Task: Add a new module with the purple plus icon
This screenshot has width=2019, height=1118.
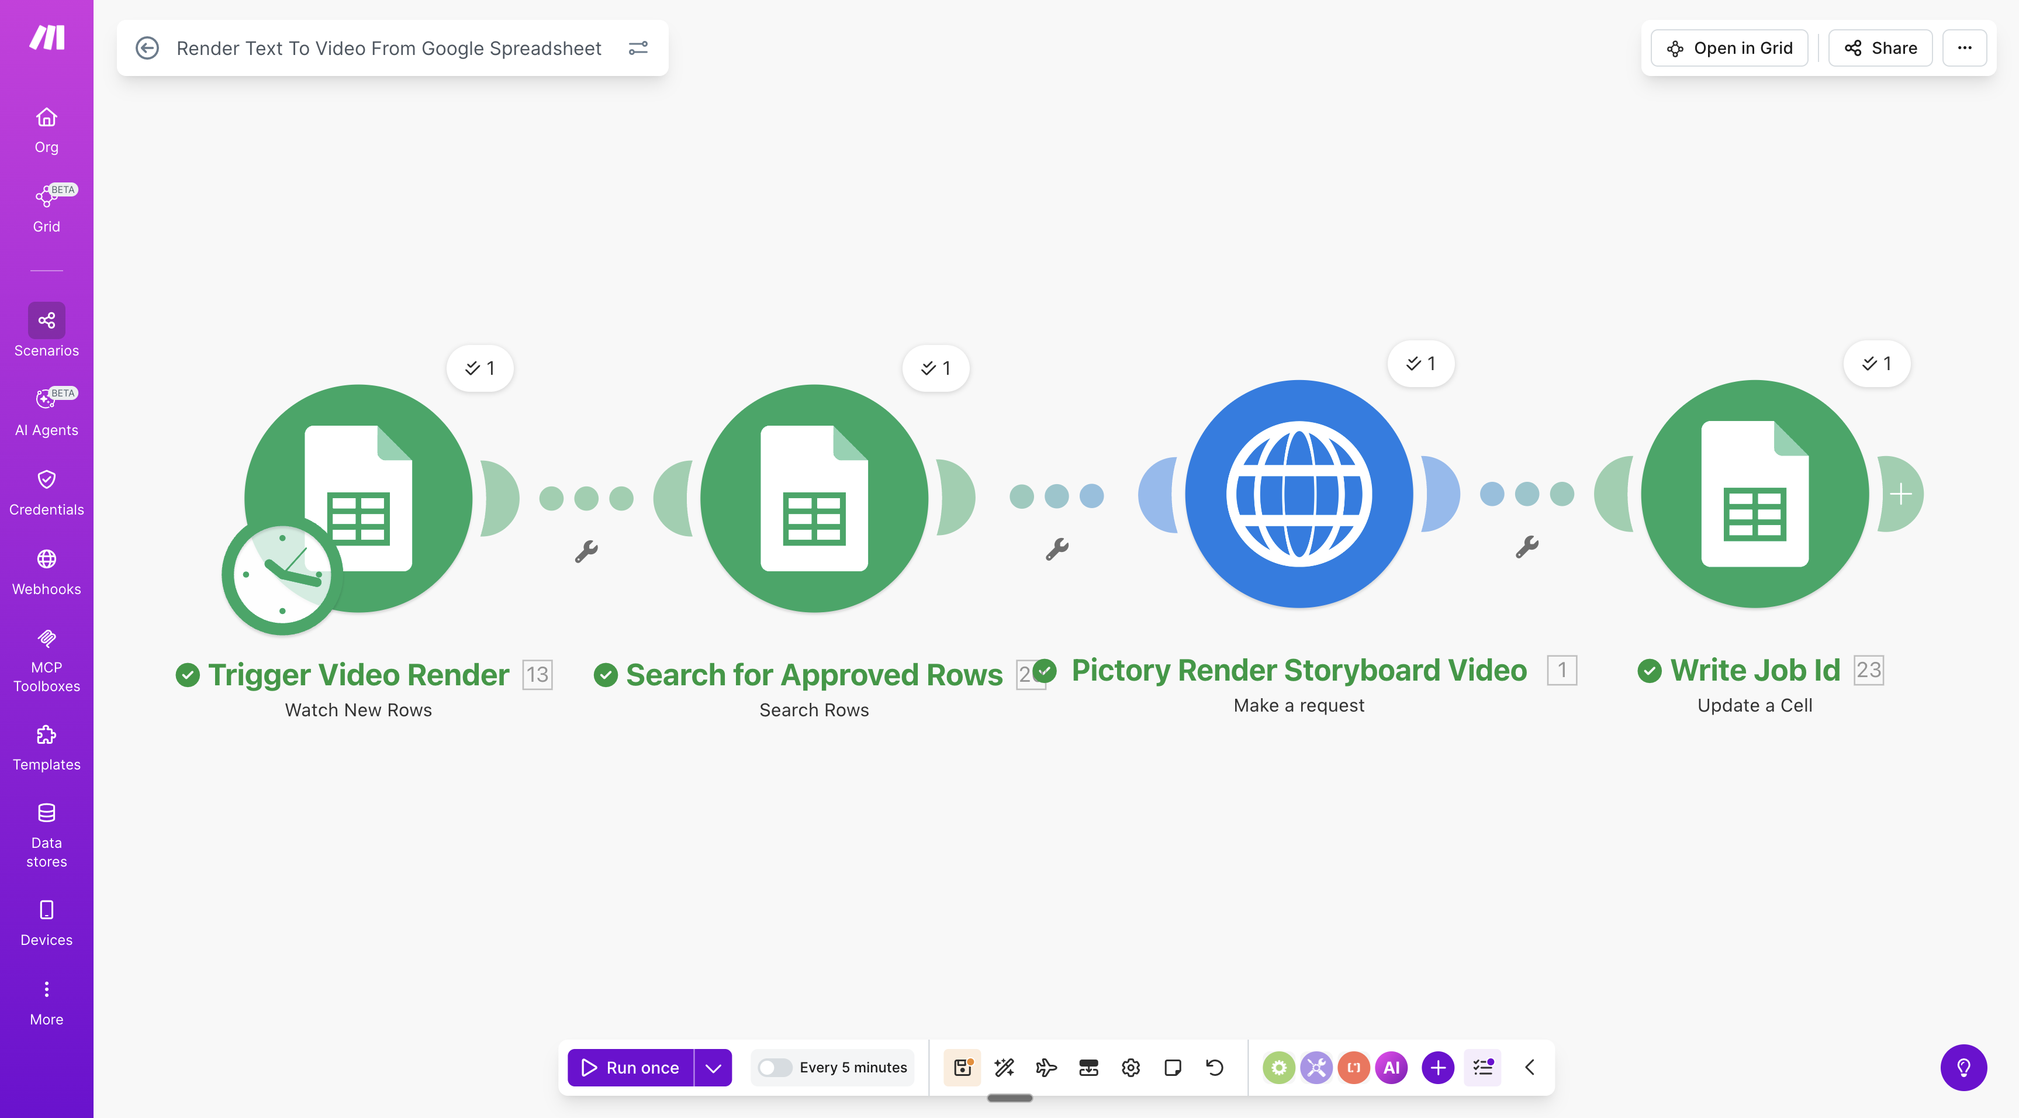Action: (x=1437, y=1067)
